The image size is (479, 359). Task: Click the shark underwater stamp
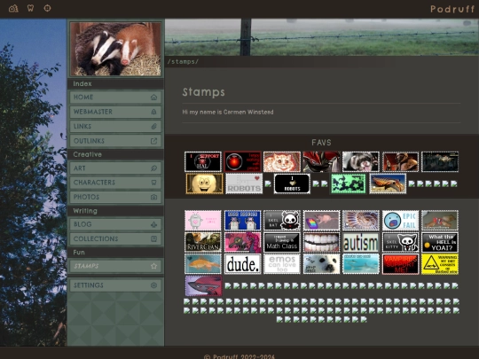point(361,264)
